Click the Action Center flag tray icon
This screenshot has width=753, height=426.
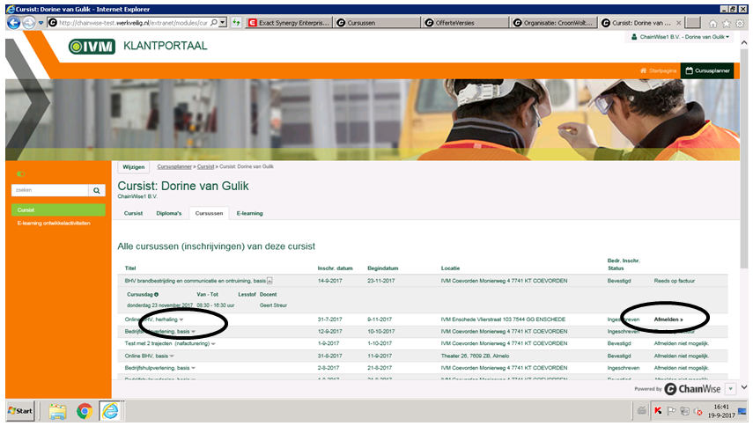[671, 411]
